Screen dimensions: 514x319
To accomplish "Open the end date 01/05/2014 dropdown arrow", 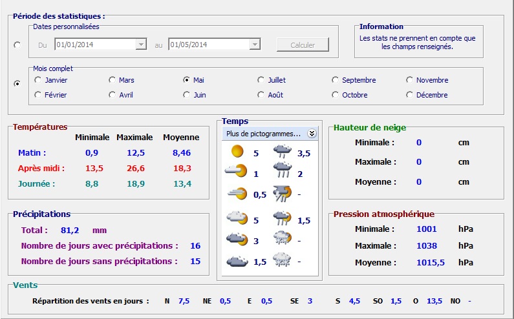I will pos(255,44).
